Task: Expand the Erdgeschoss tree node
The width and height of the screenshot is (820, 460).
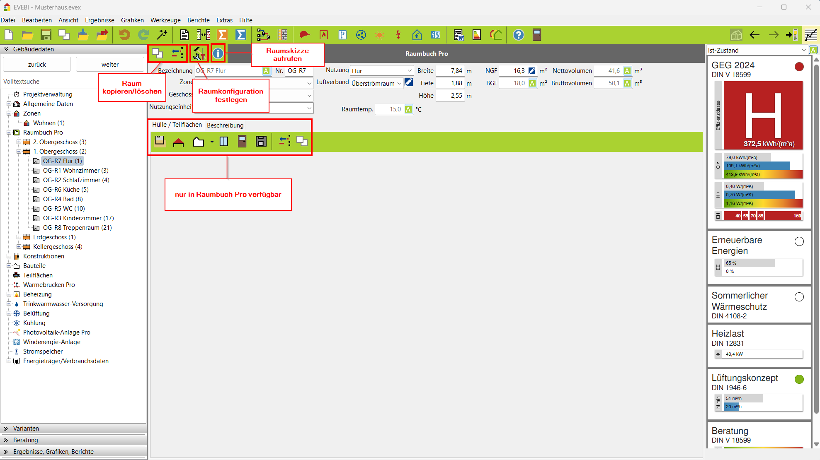Action: 19,237
